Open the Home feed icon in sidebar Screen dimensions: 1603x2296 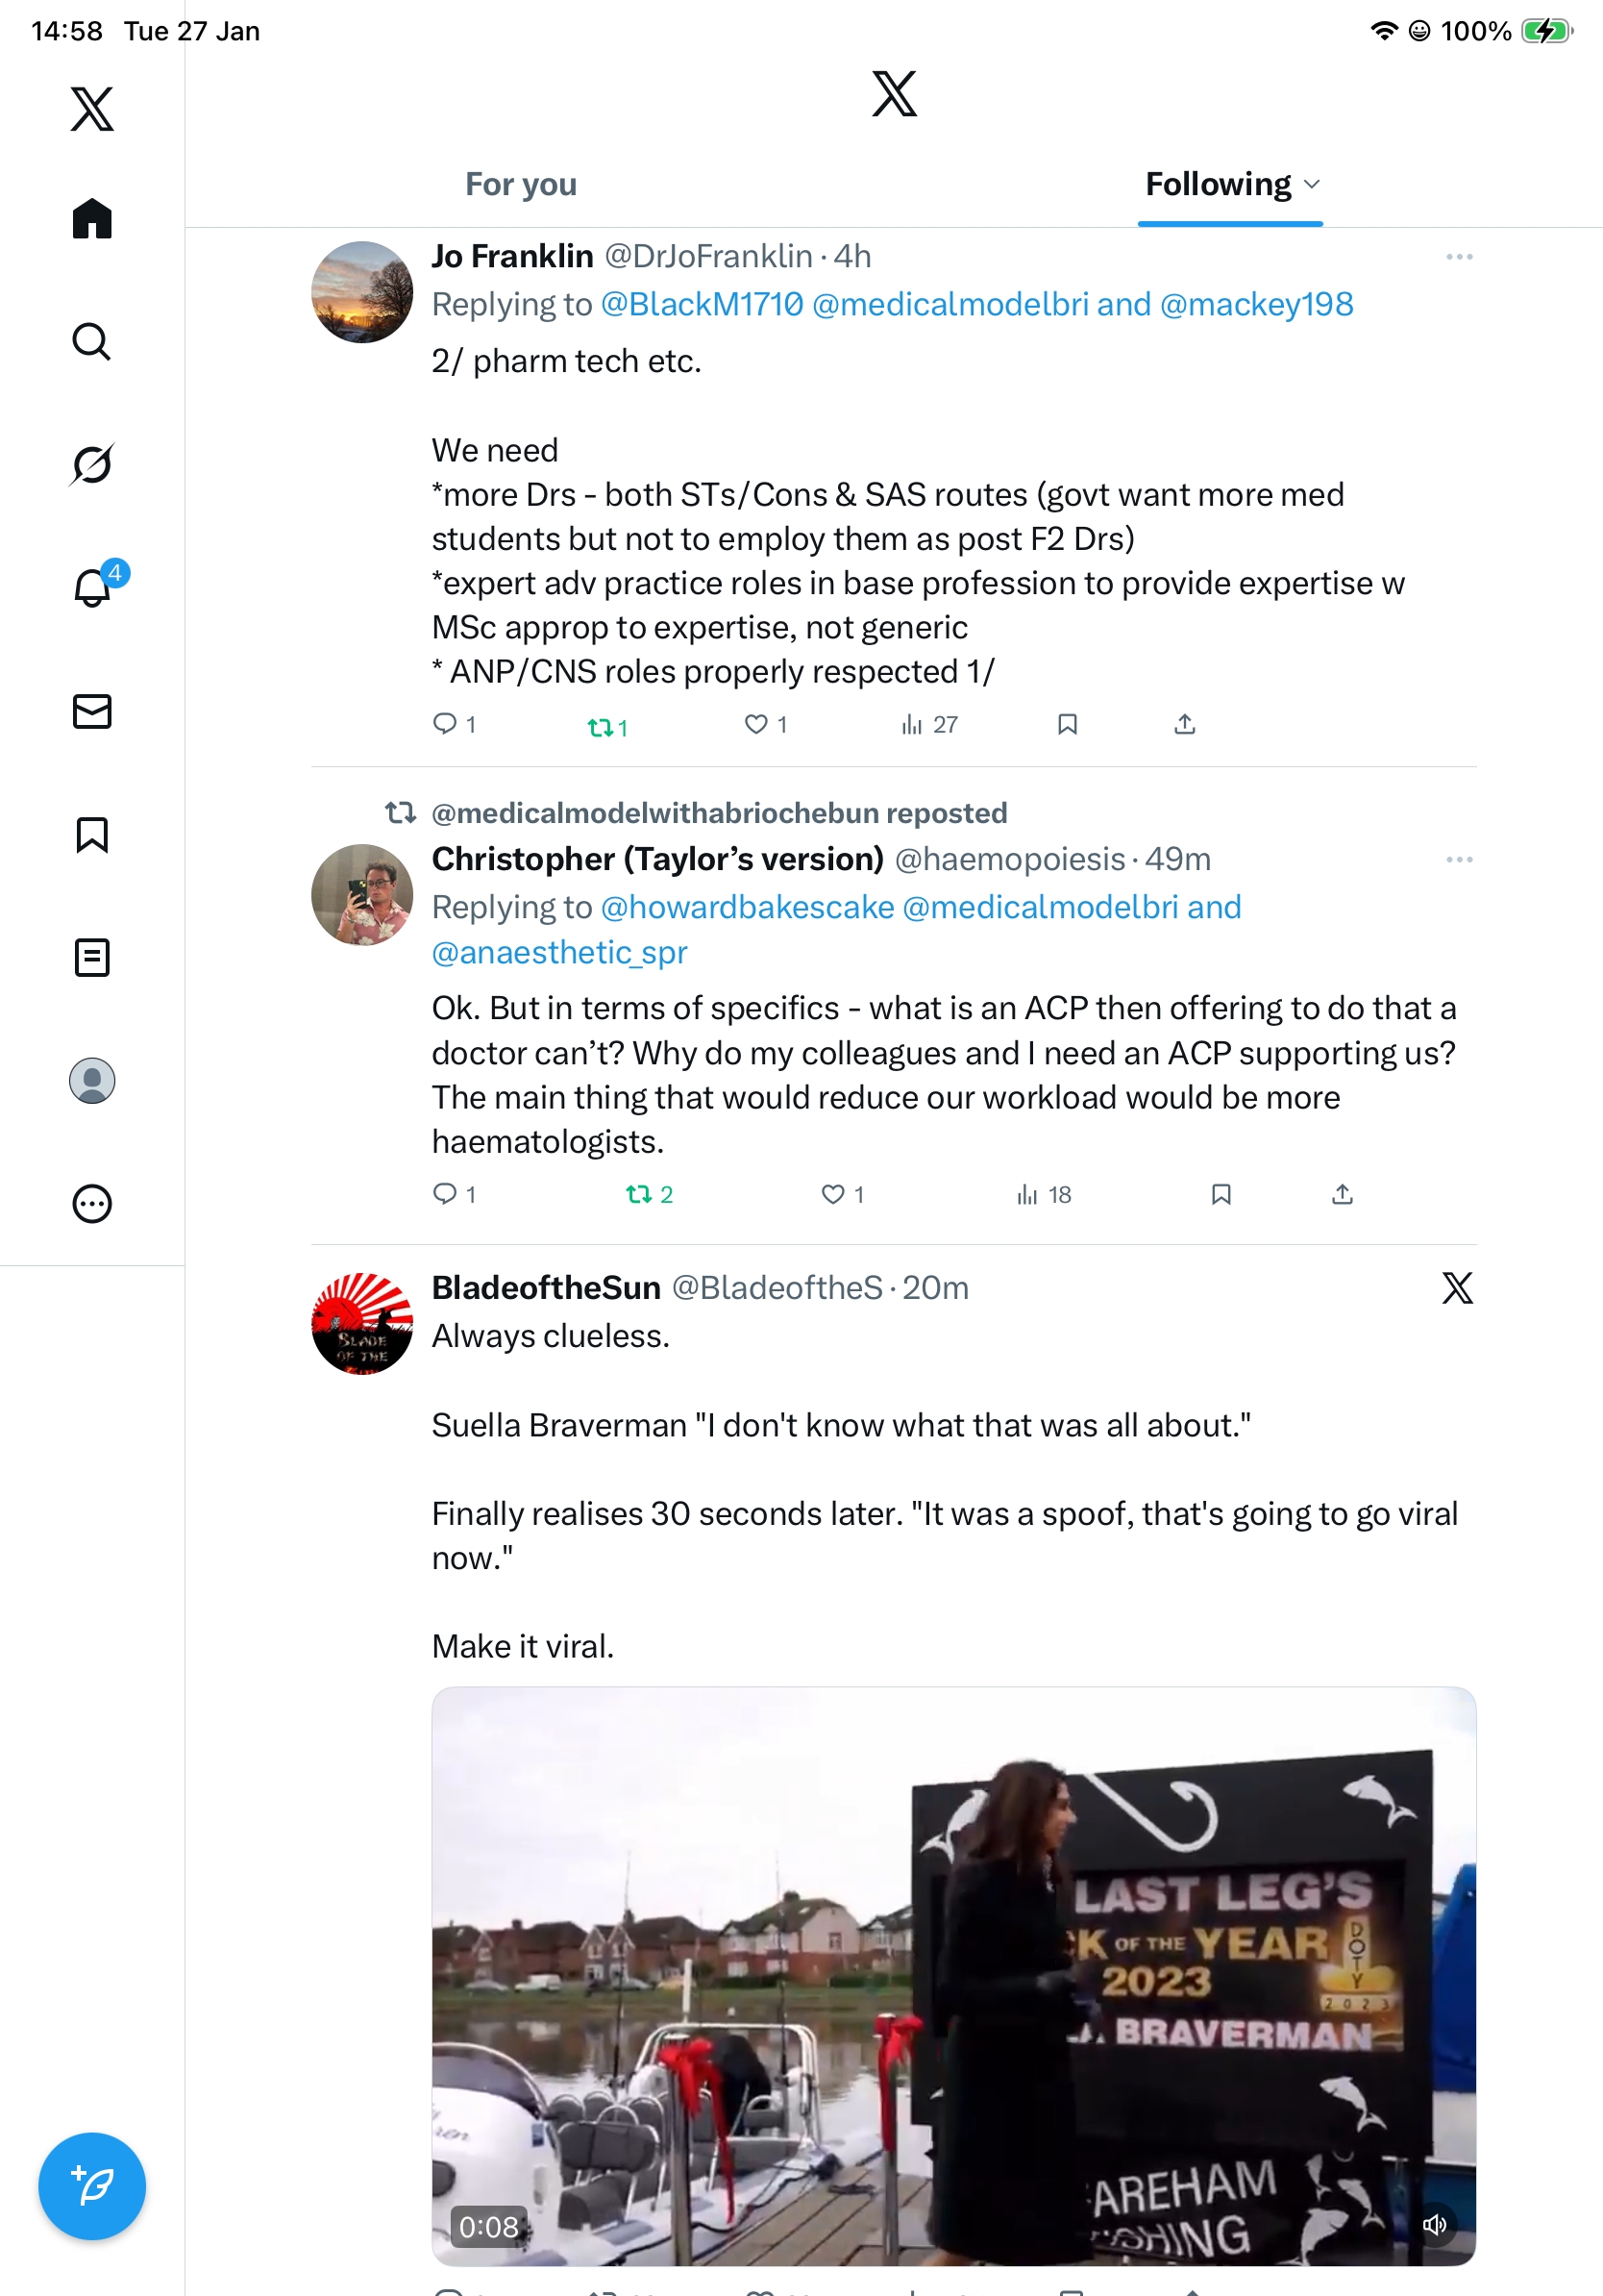click(x=92, y=218)
